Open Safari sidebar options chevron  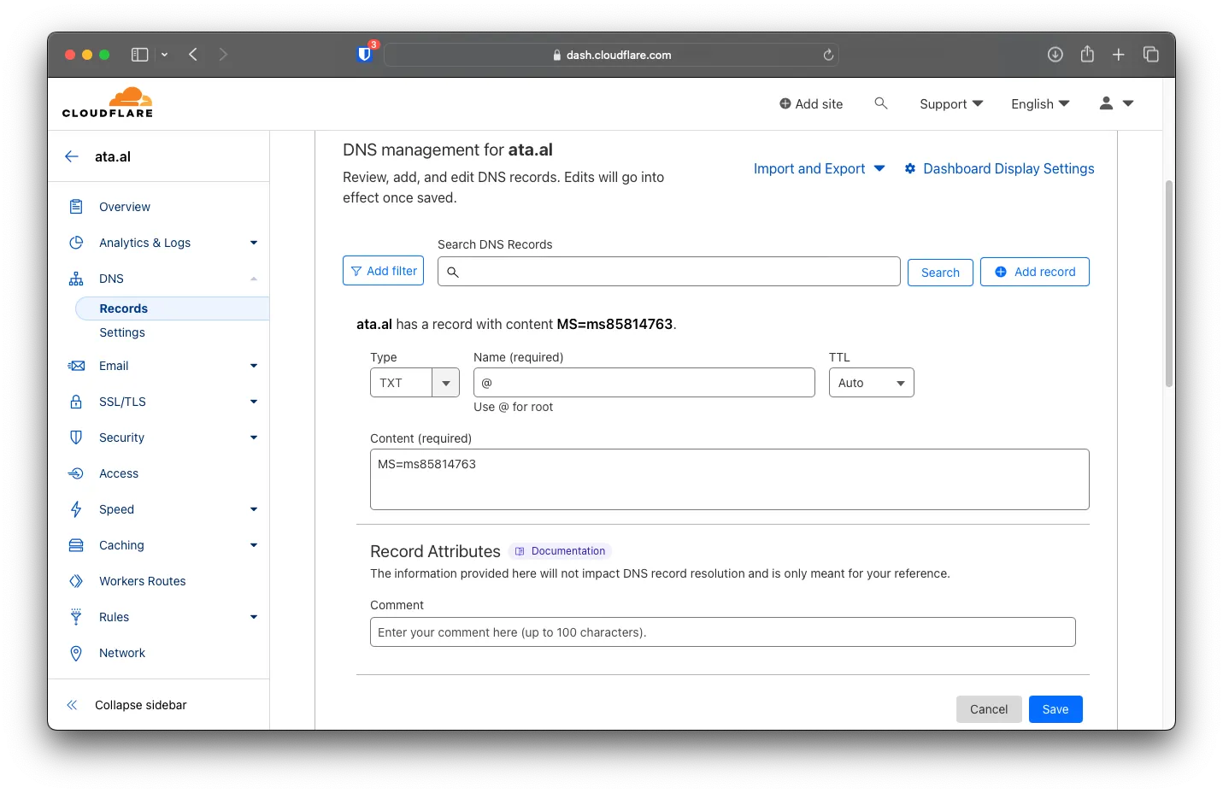click(x=164, y=55)
